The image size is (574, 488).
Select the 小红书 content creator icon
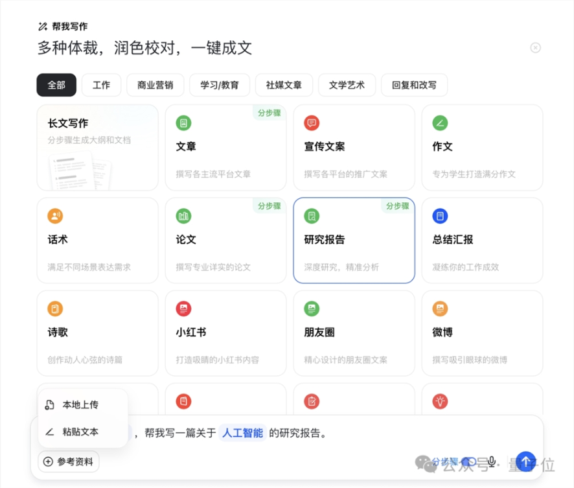[x=183, y=308]
